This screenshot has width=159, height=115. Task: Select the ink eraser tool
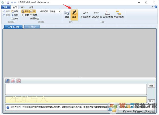(x=13, y=81)
